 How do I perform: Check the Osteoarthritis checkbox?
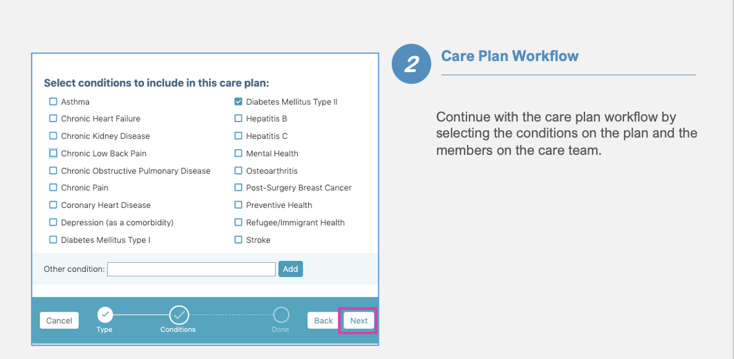238,171
